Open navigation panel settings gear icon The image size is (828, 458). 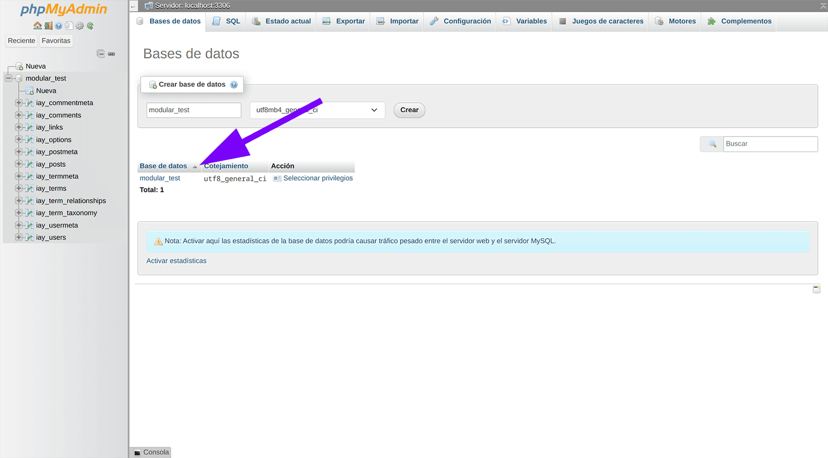tap(79, 26)
